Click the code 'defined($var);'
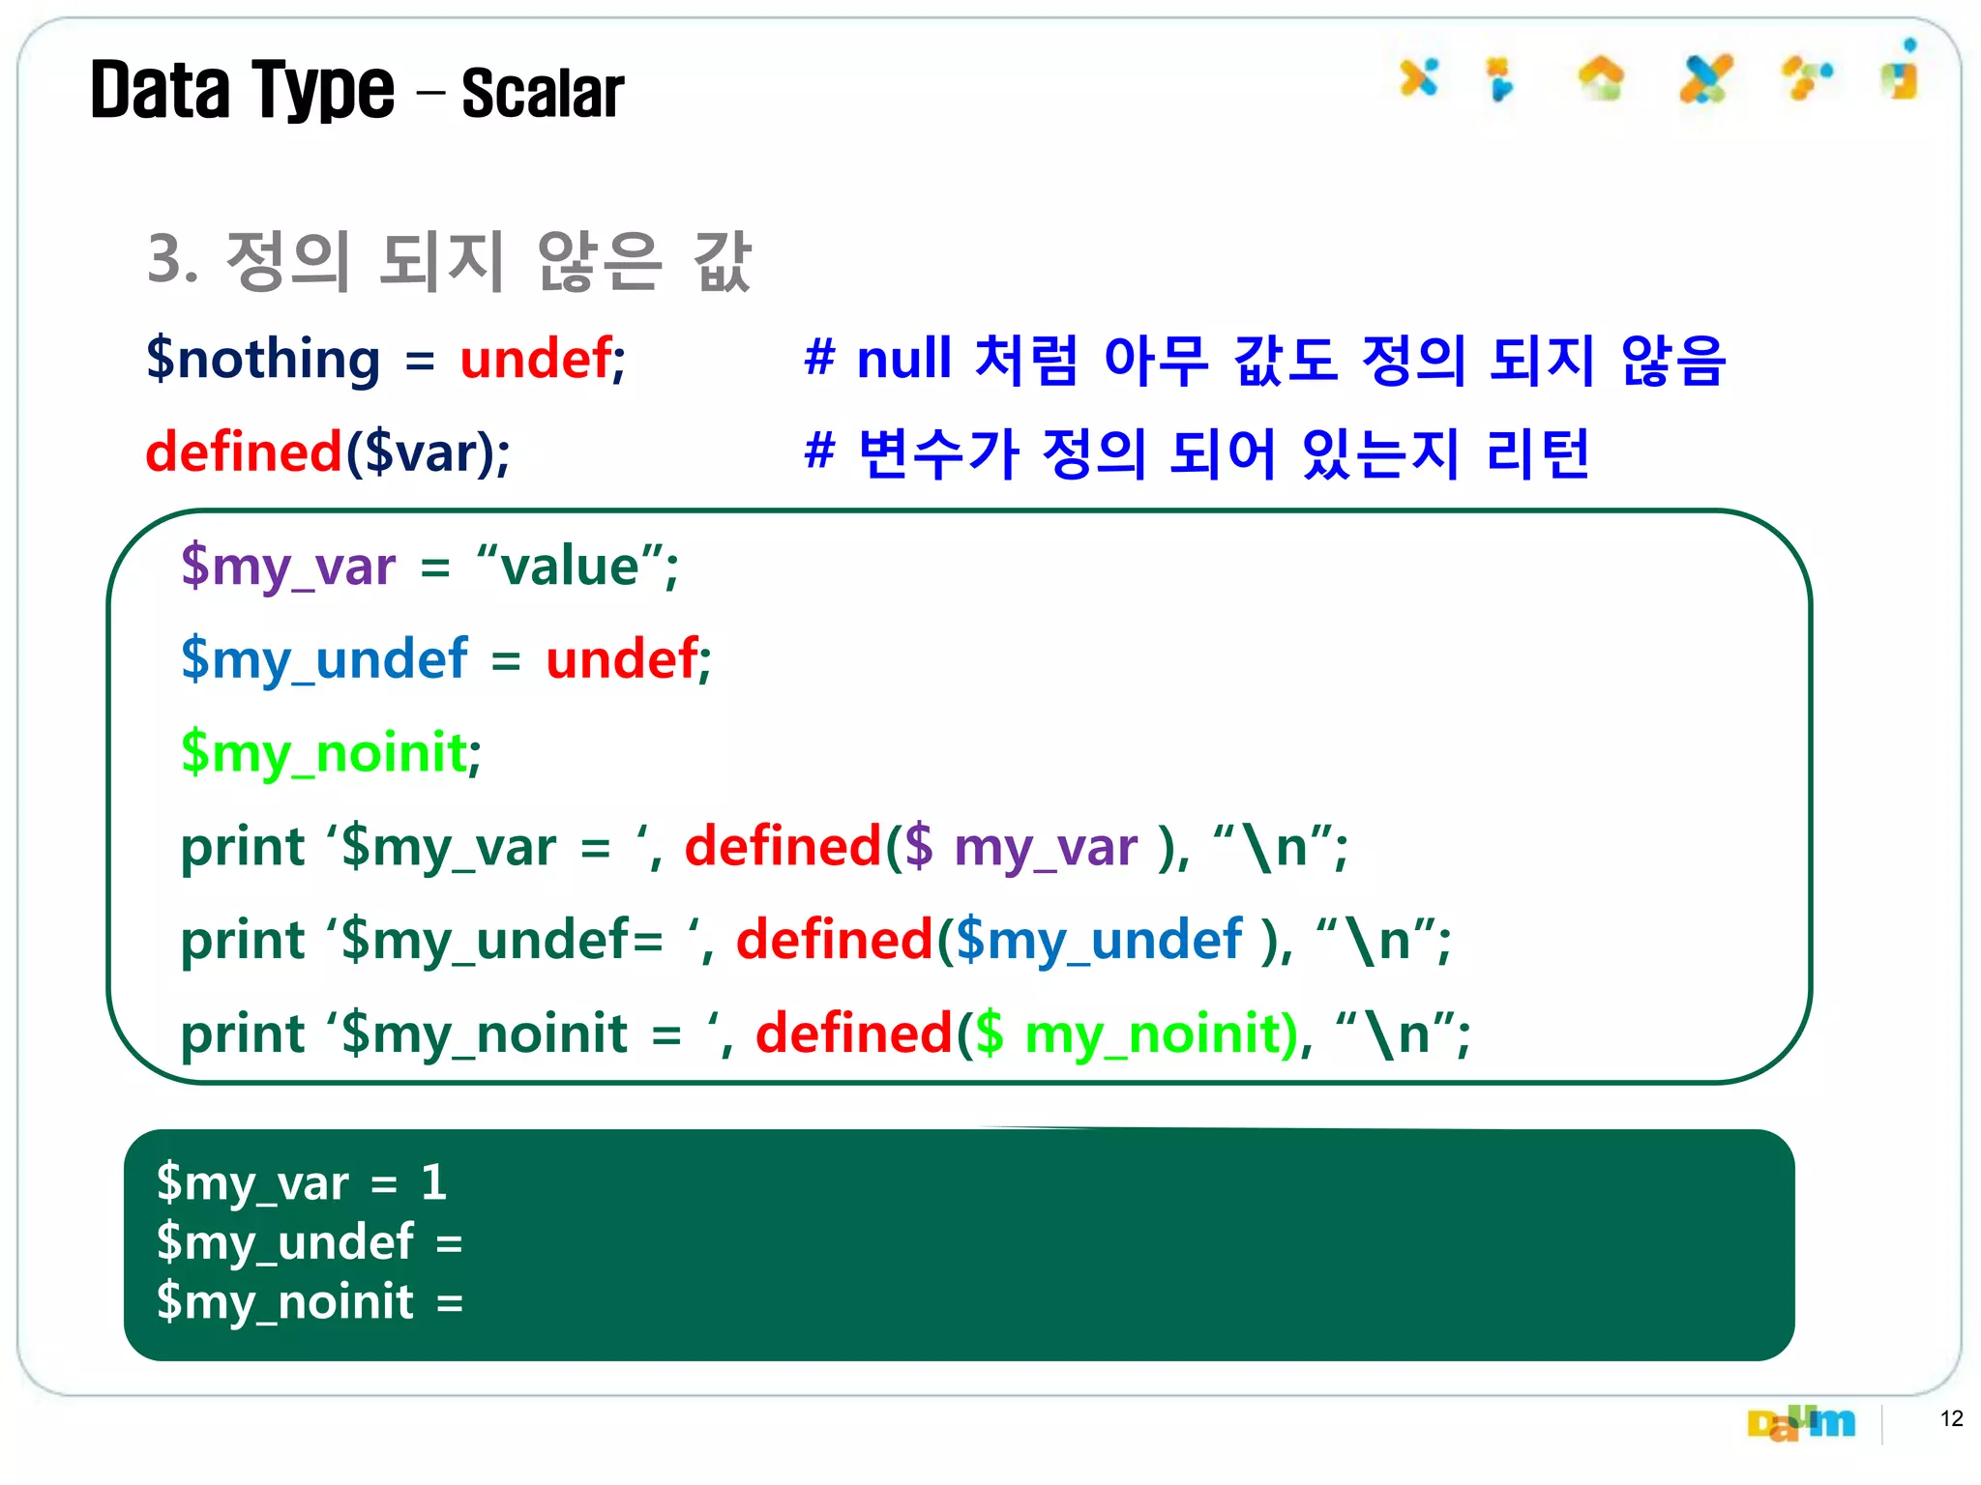The image size is (1981, 1485). (x=328, y=453)
